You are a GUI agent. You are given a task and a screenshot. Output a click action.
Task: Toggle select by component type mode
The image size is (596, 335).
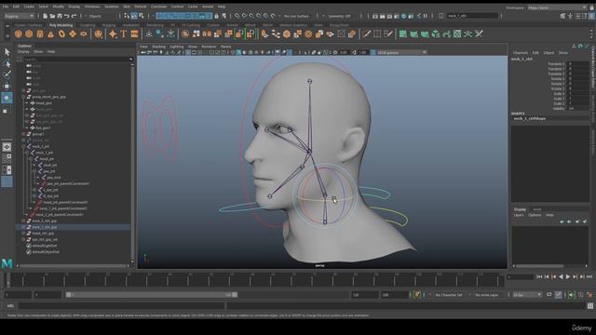[141, 16]
